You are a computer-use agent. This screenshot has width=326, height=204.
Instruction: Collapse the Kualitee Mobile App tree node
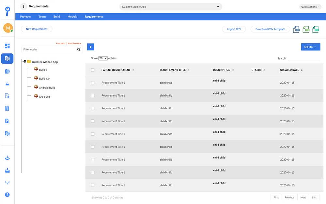click(25, 61)
